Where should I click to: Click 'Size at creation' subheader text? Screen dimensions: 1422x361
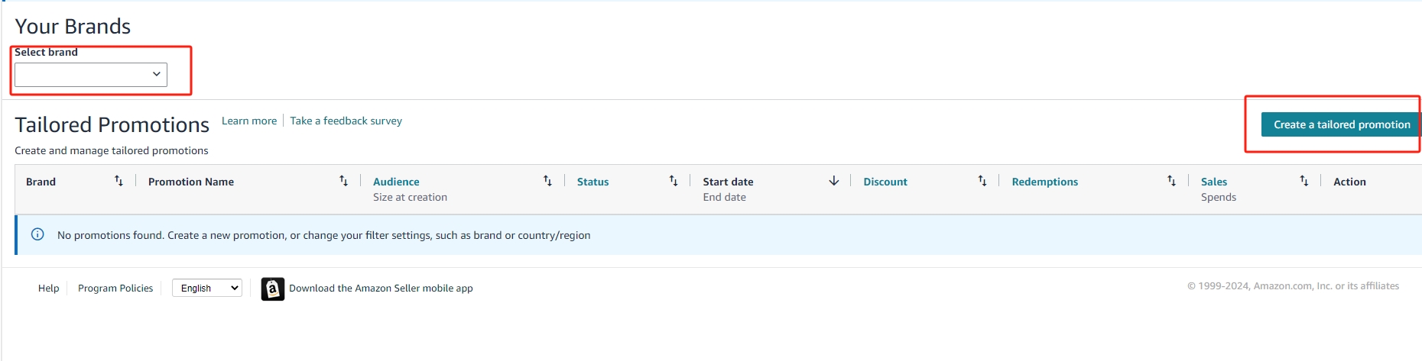point(410,197)
